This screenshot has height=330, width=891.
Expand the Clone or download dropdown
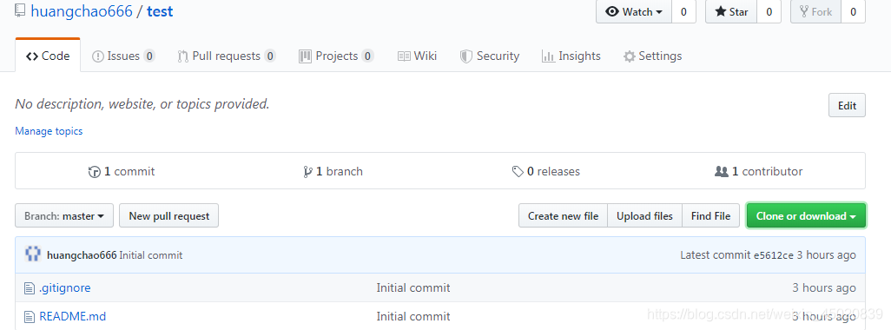[x=806, y=216]
